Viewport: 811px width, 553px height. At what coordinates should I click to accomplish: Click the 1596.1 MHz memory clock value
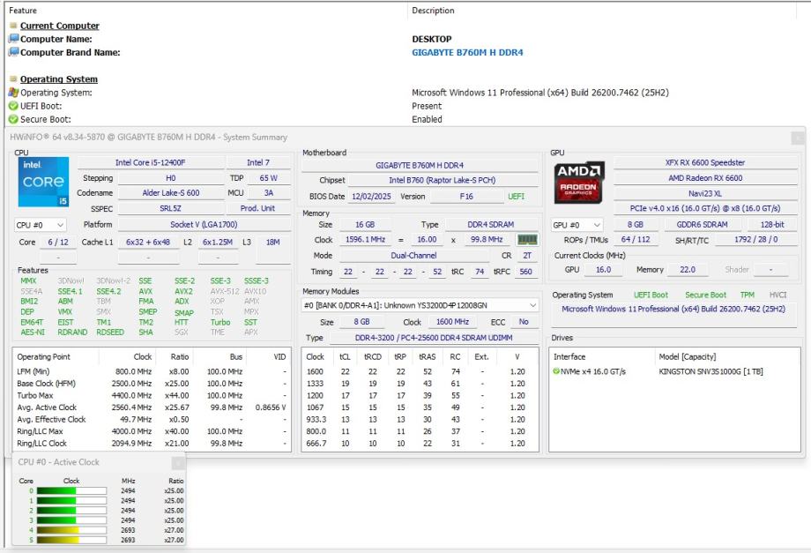pos(365,240)
